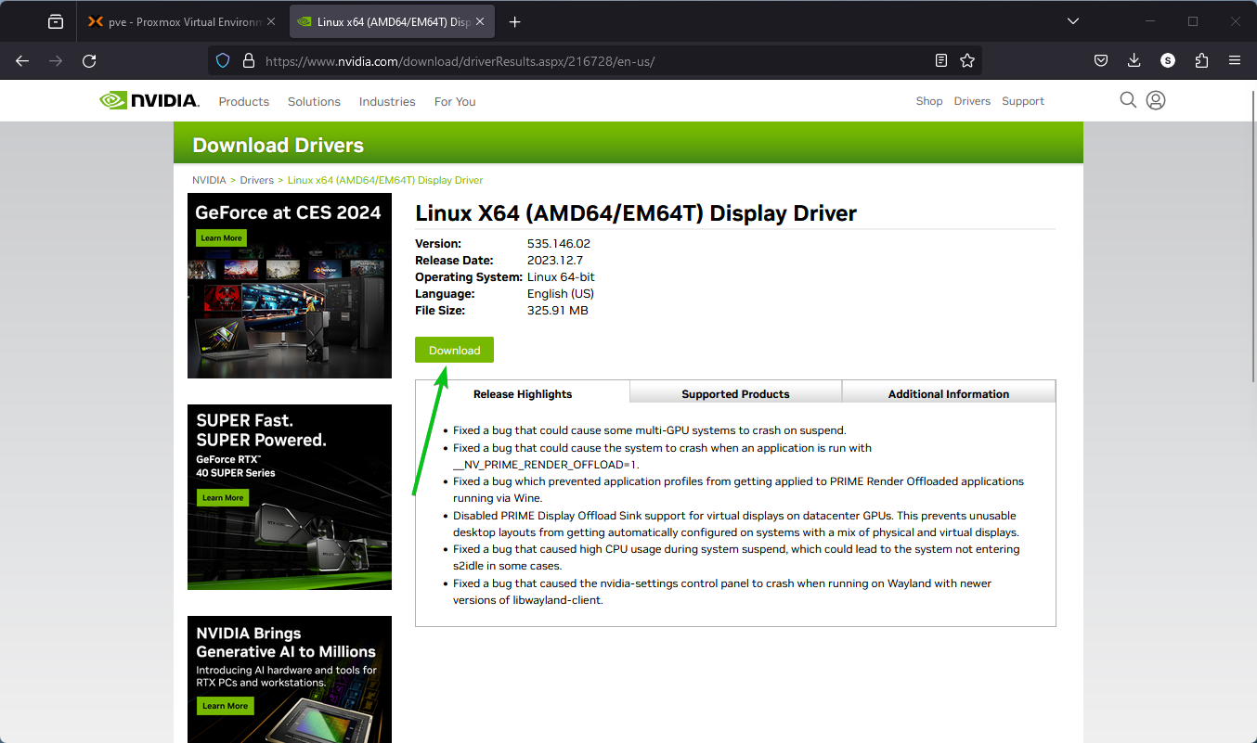
Task: Toggle reader view for this page
Action: 941,60
